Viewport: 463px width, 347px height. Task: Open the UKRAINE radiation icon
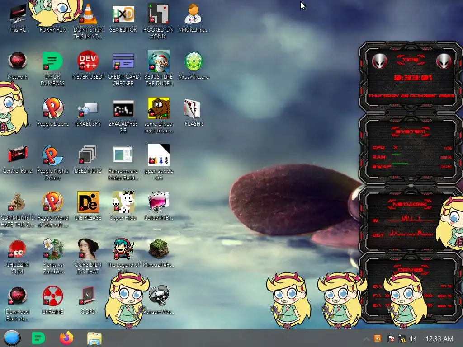pos(52,300)
